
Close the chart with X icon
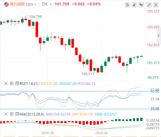156,5
